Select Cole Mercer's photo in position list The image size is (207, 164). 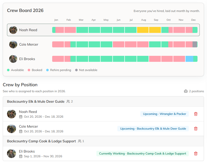tap(11, 129)
